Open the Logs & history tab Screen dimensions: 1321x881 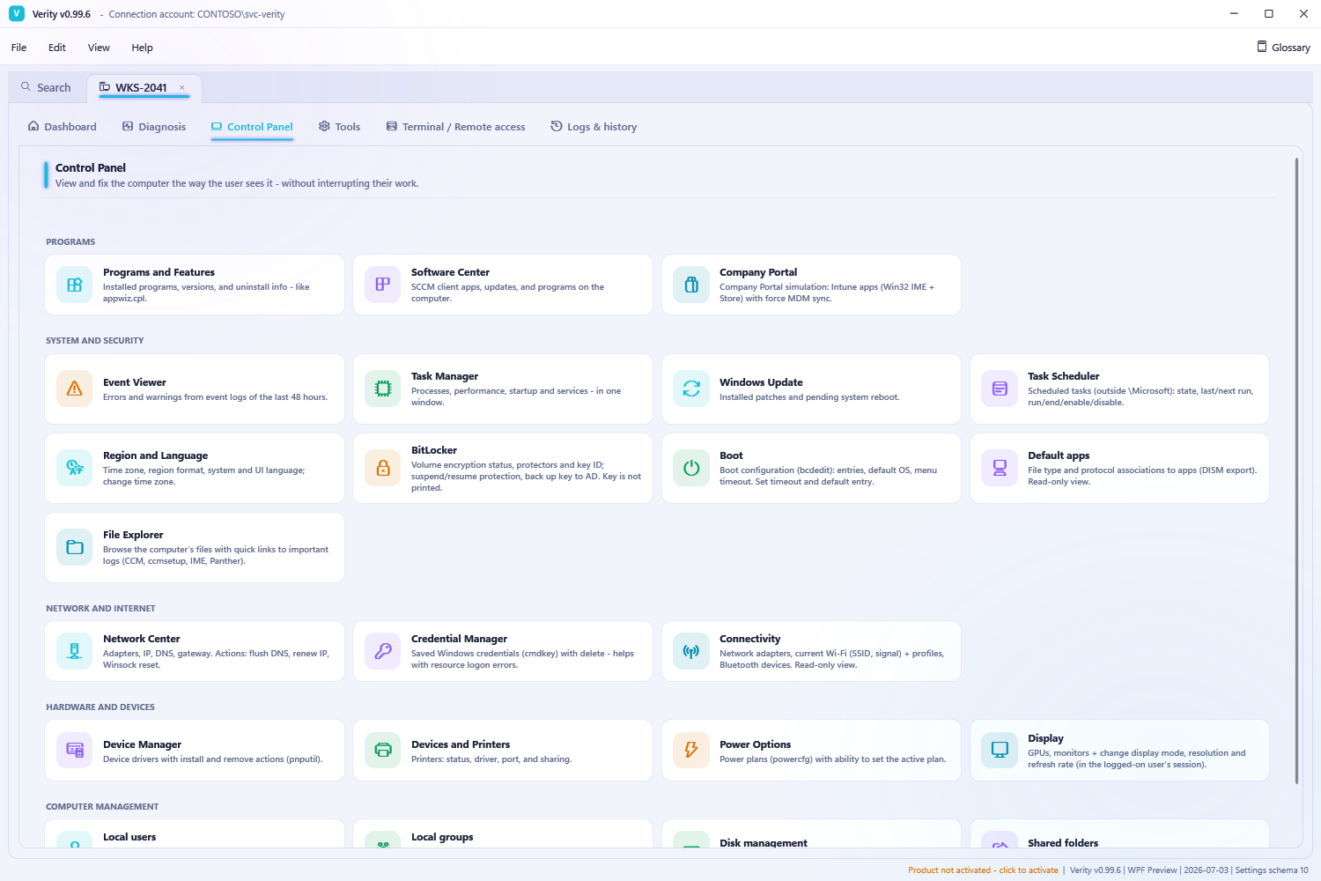click(x=594, y=127)
